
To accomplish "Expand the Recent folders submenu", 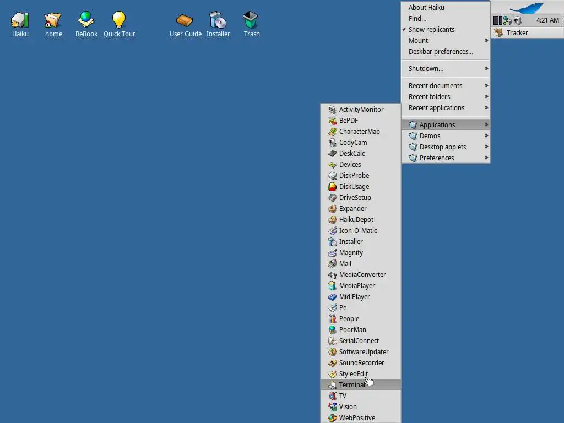I will 446,97.
